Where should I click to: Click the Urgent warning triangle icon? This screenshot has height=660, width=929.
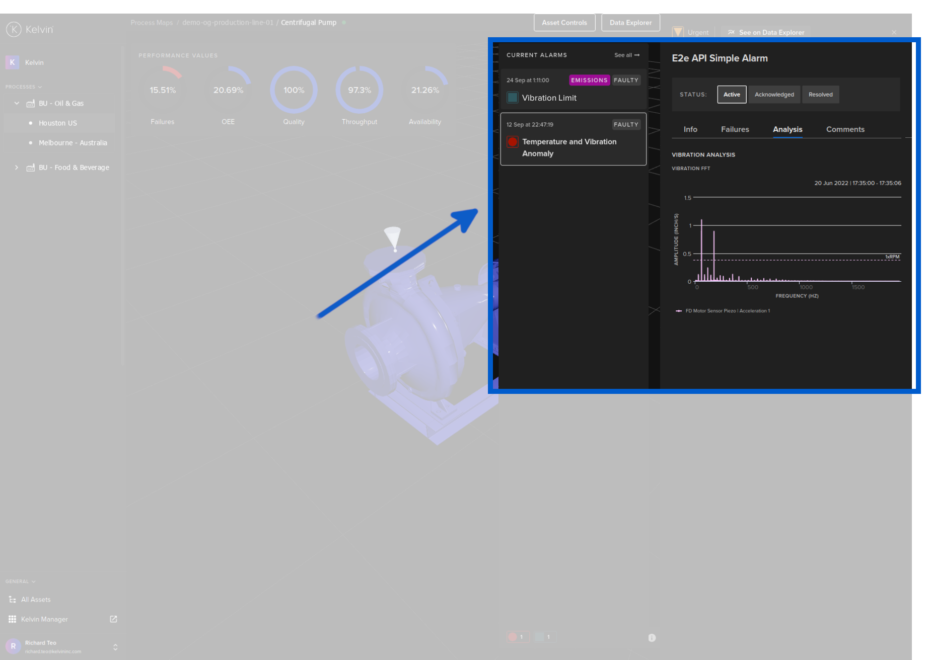[x=678, y=32]
